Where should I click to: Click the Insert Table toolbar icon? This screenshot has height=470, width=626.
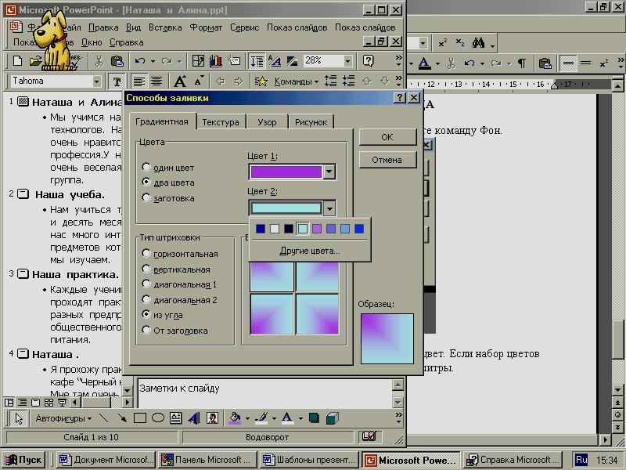(x=198, y=61)
